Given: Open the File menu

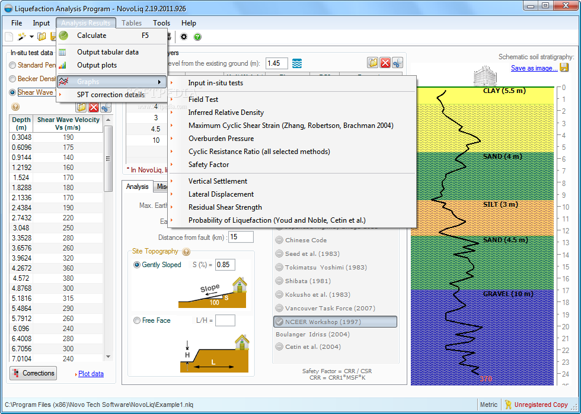Looking at the screenshot, I should pos(17,23).
